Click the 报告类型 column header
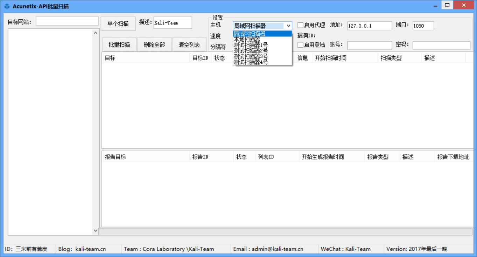Image resolution: width=477 pixels, height=257 pixels. coord(382,157)
